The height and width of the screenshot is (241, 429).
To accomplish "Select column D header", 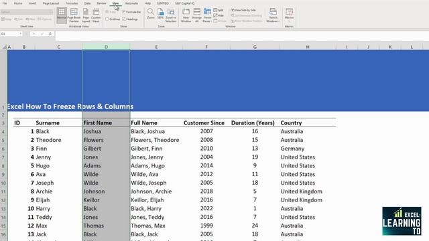I will (x=106, y=47).
